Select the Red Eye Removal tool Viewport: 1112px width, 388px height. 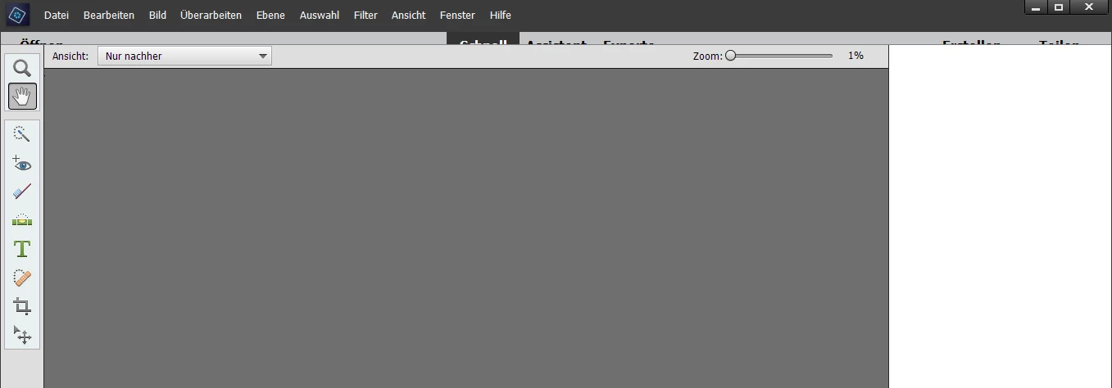22,164
